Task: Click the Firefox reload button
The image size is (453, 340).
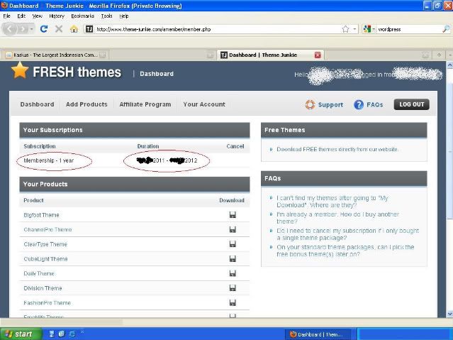Action: coord(44,29)
